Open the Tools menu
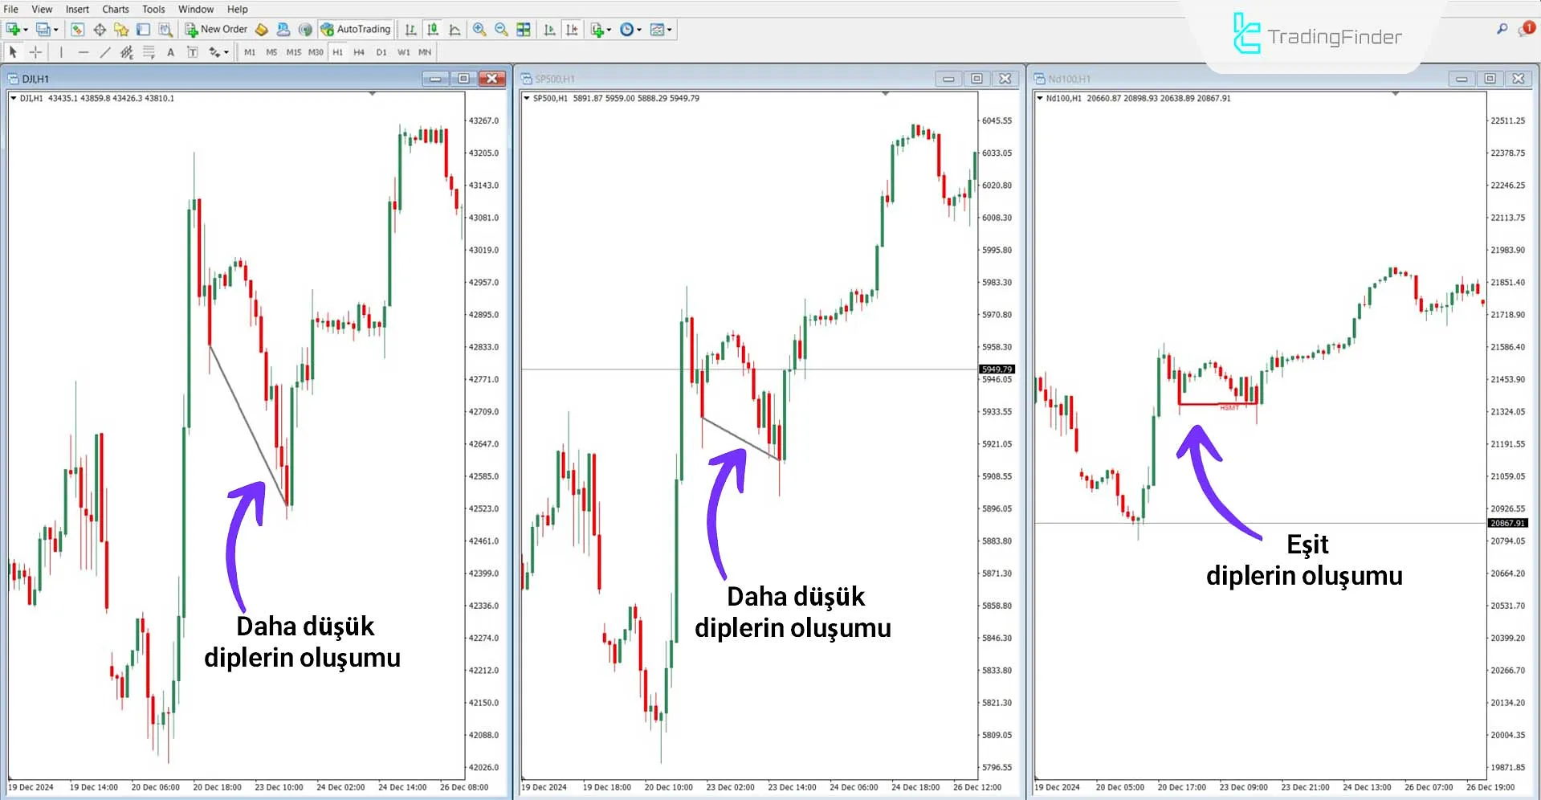This screenshot has height=800, width=1541. (x=153, y=9)
